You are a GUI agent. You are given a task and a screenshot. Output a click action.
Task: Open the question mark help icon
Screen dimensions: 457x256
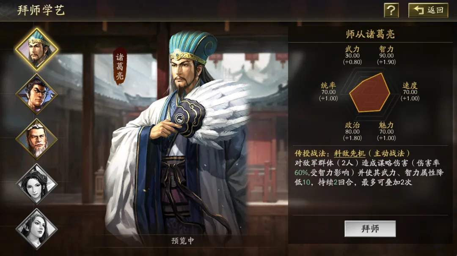[x=391, y=11]
